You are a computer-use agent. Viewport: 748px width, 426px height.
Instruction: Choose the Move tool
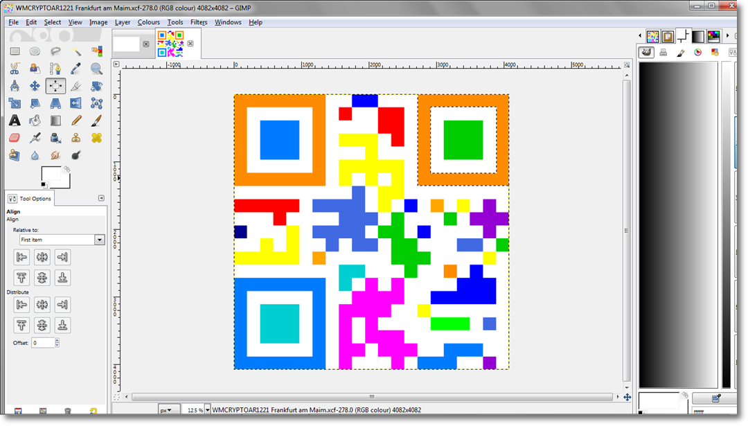coord(35,86)
